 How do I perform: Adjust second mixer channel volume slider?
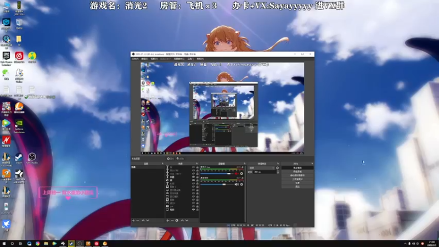217,184
